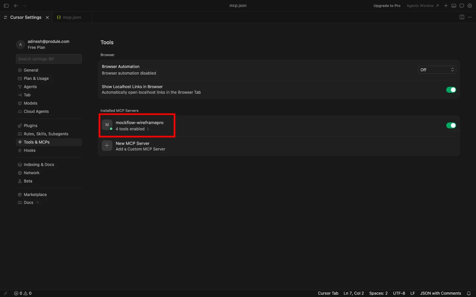The image size is (476, 297).
Task: Focus the Search settings field
Action: pos(49,59)
